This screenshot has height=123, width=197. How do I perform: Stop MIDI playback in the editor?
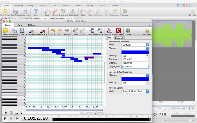point(11,118)
